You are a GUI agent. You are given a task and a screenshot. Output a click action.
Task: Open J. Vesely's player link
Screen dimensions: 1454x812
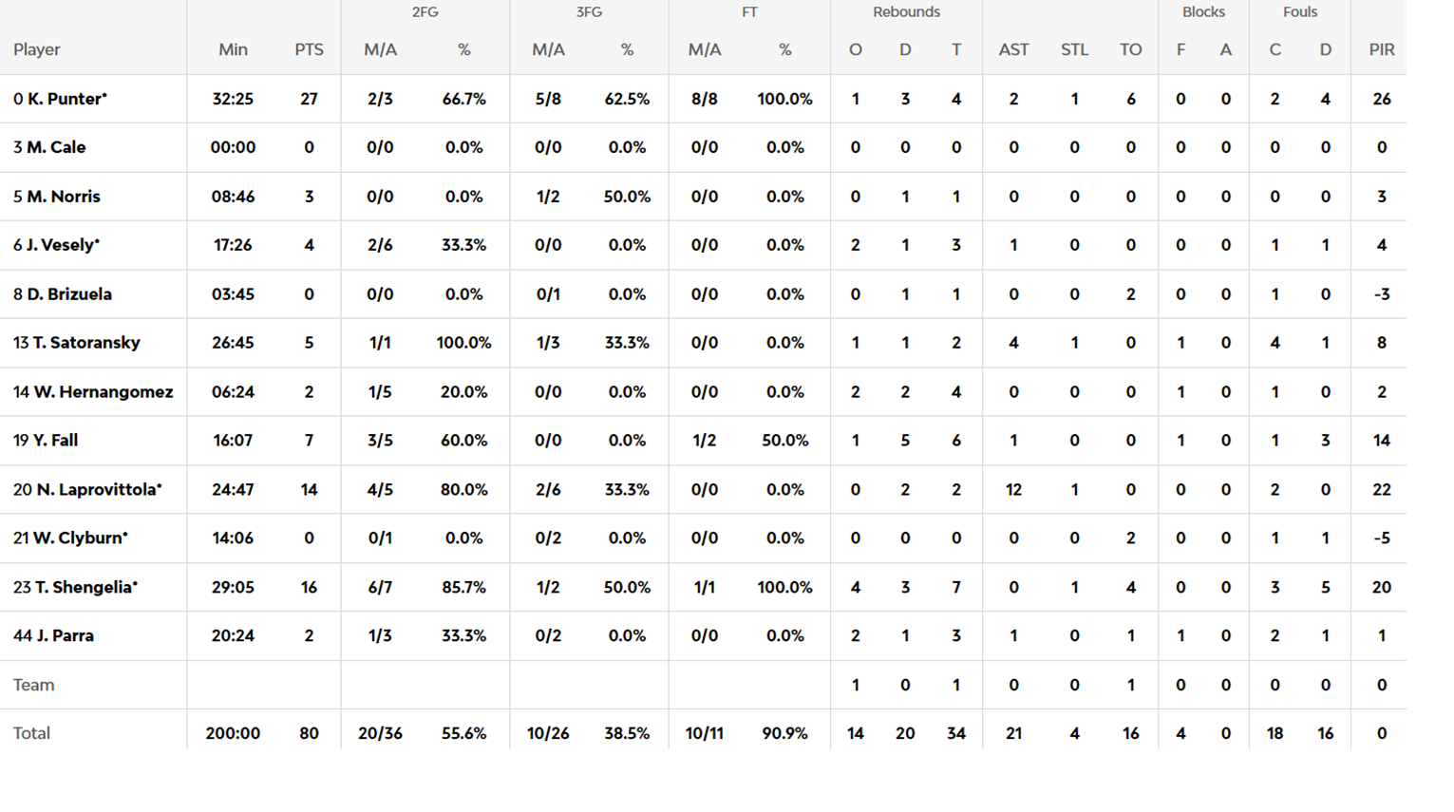click(63, 245)
